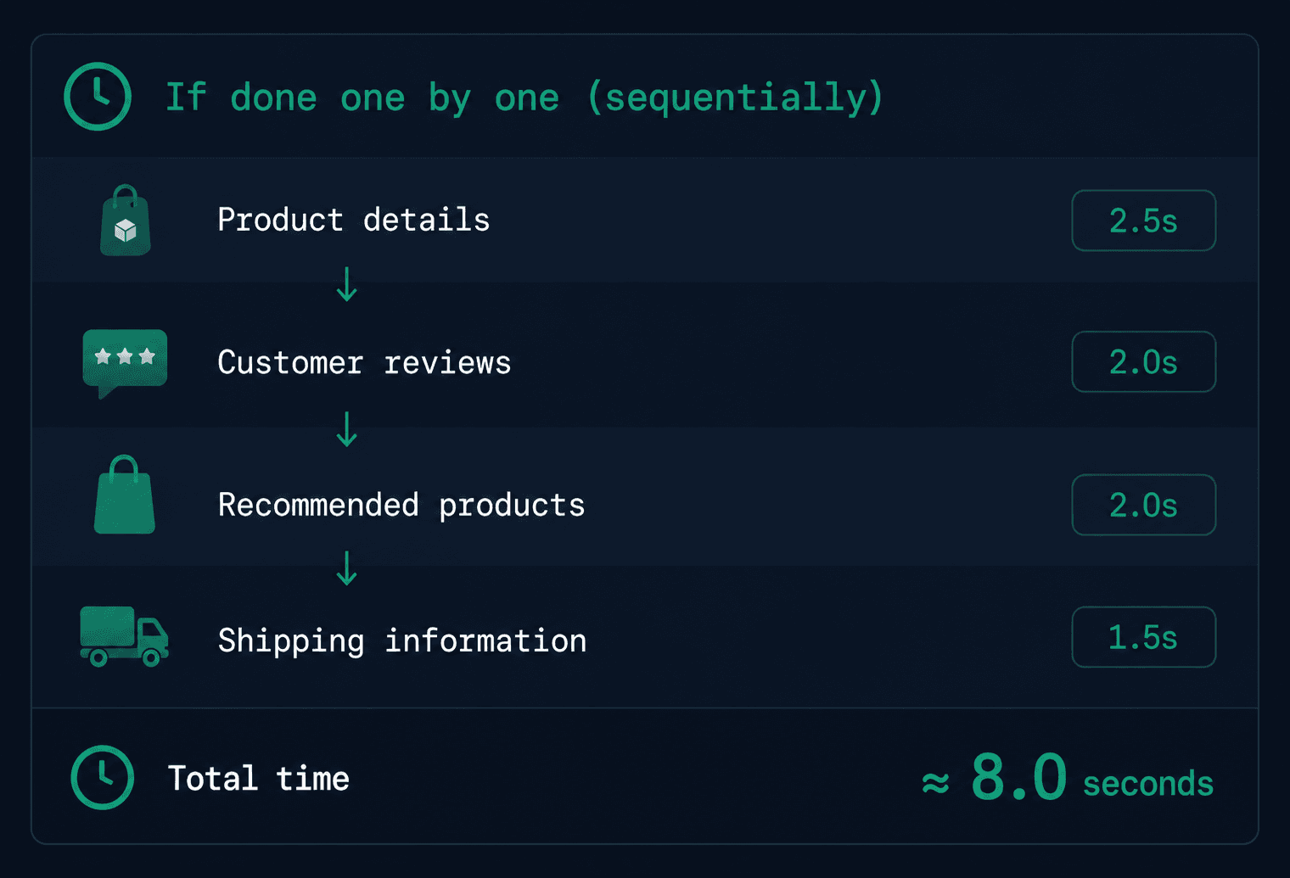The image size is (1290, 878).
Task: Click the delivery truck icon
Action: tap(124, 636)
